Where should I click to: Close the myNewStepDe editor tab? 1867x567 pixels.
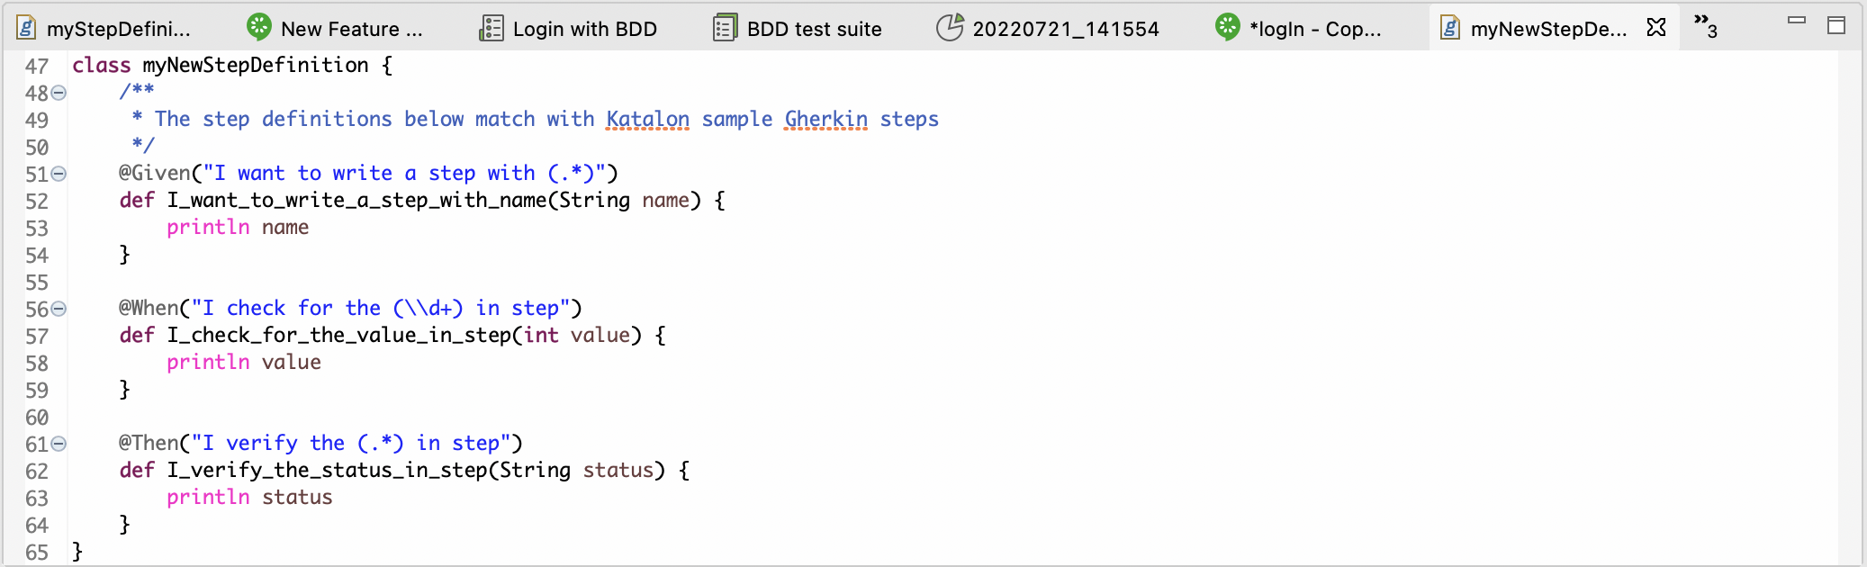pyautogui.click(x=1657, y=28)
